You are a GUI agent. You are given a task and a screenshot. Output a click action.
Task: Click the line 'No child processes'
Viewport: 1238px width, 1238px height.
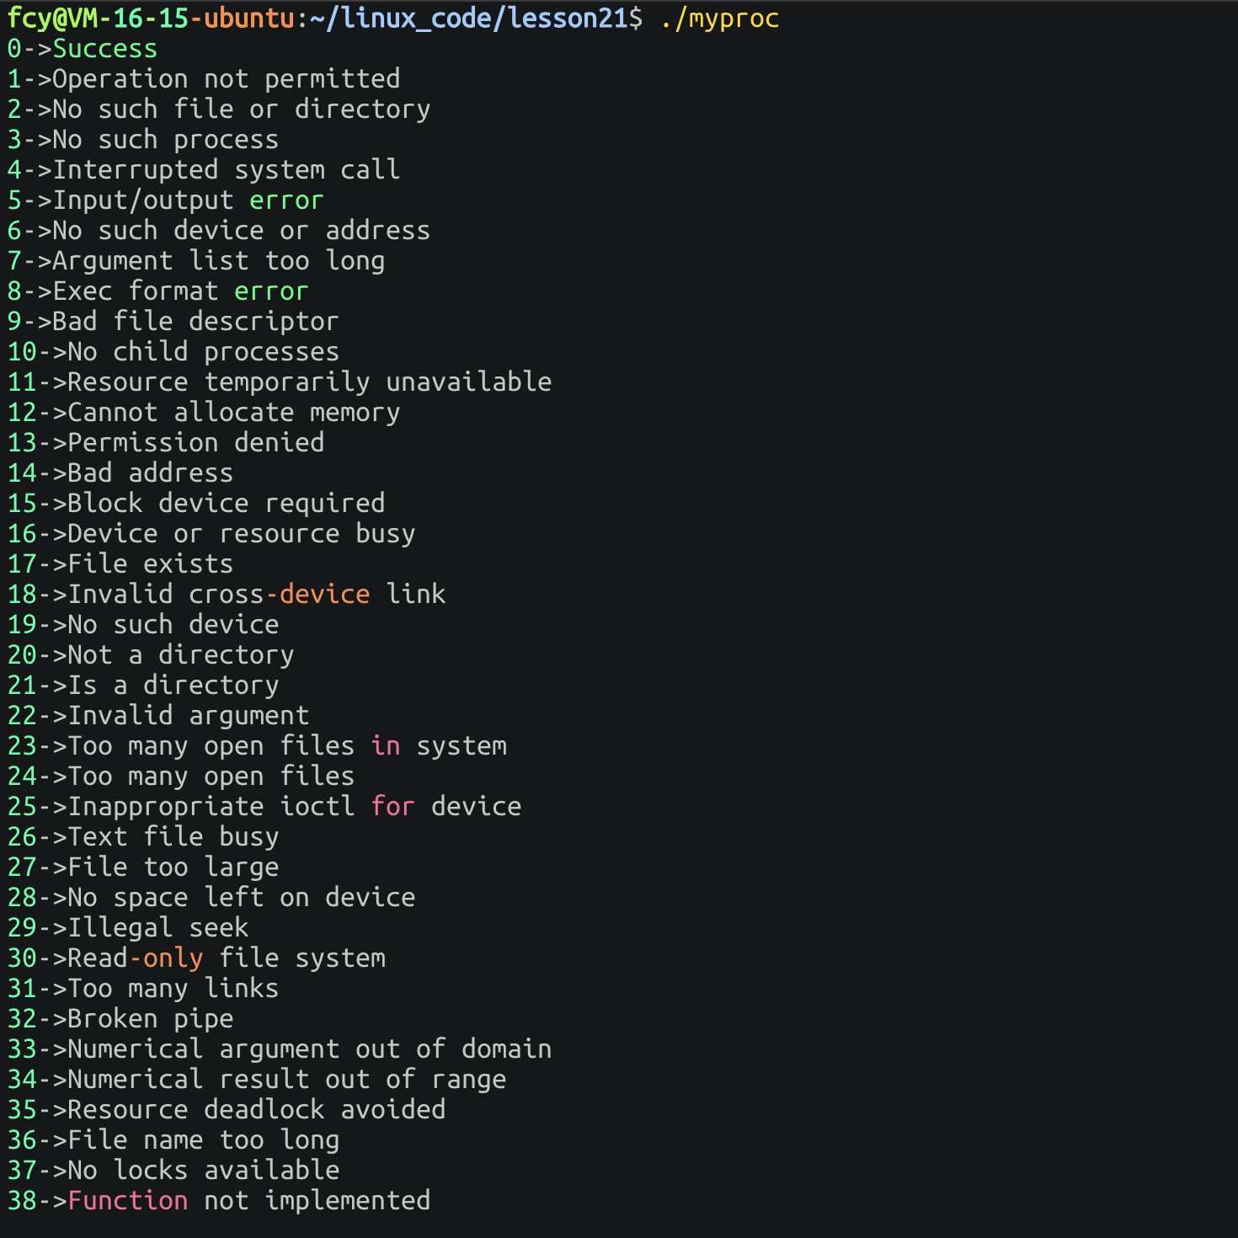point(204,352)
